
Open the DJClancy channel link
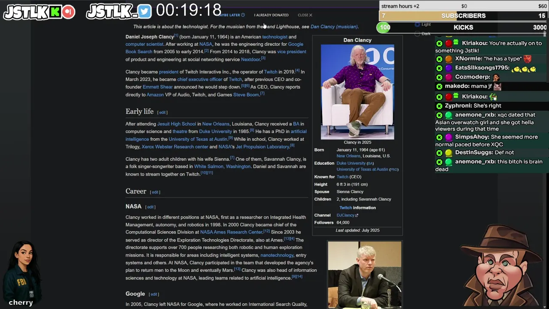(345, 215)
